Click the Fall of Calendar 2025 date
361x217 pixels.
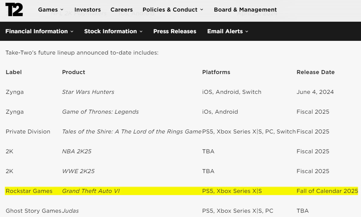click(x=327, y=191)
